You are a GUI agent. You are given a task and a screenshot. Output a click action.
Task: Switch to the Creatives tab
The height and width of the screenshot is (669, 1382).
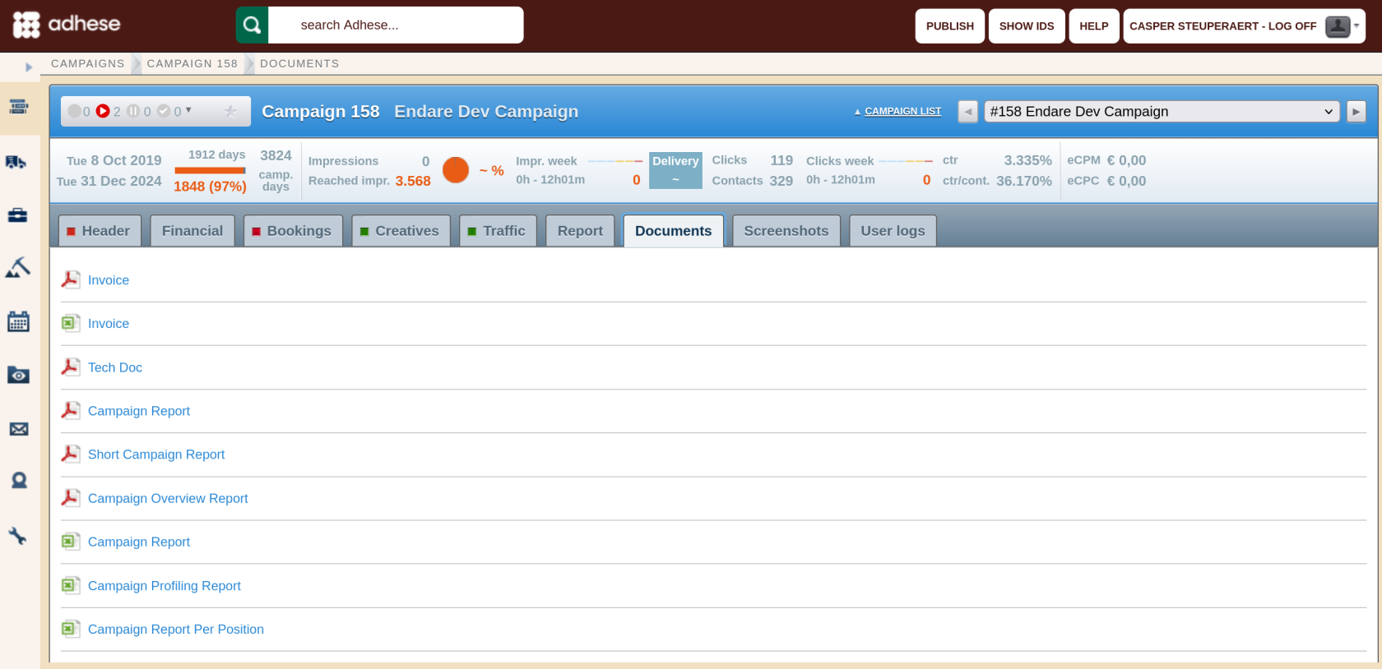click(x=401, y=231)
